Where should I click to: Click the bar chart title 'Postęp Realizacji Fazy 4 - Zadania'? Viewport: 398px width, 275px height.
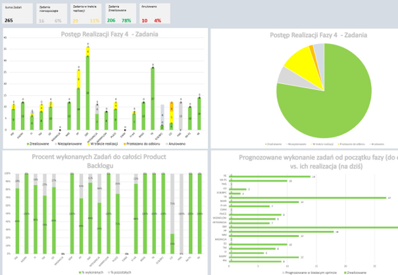tap(109, 34)
